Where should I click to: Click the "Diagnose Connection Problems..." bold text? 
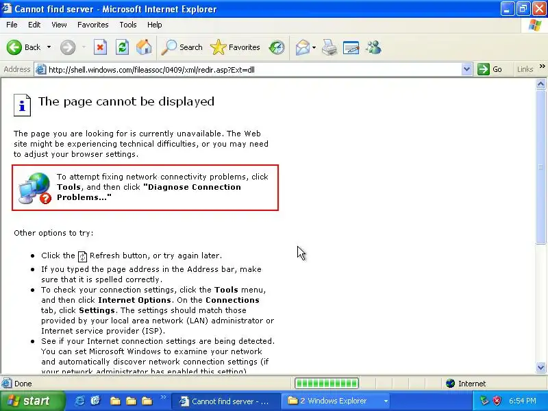149,192
